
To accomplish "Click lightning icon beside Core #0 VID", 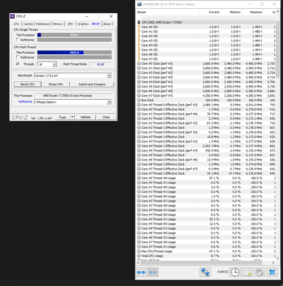I will 139,27.
